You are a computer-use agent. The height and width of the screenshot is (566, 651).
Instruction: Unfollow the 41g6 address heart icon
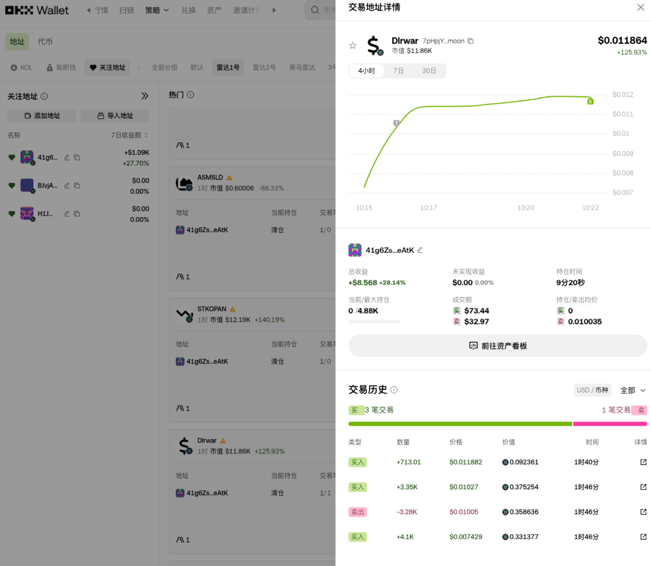tap(12, 158)
